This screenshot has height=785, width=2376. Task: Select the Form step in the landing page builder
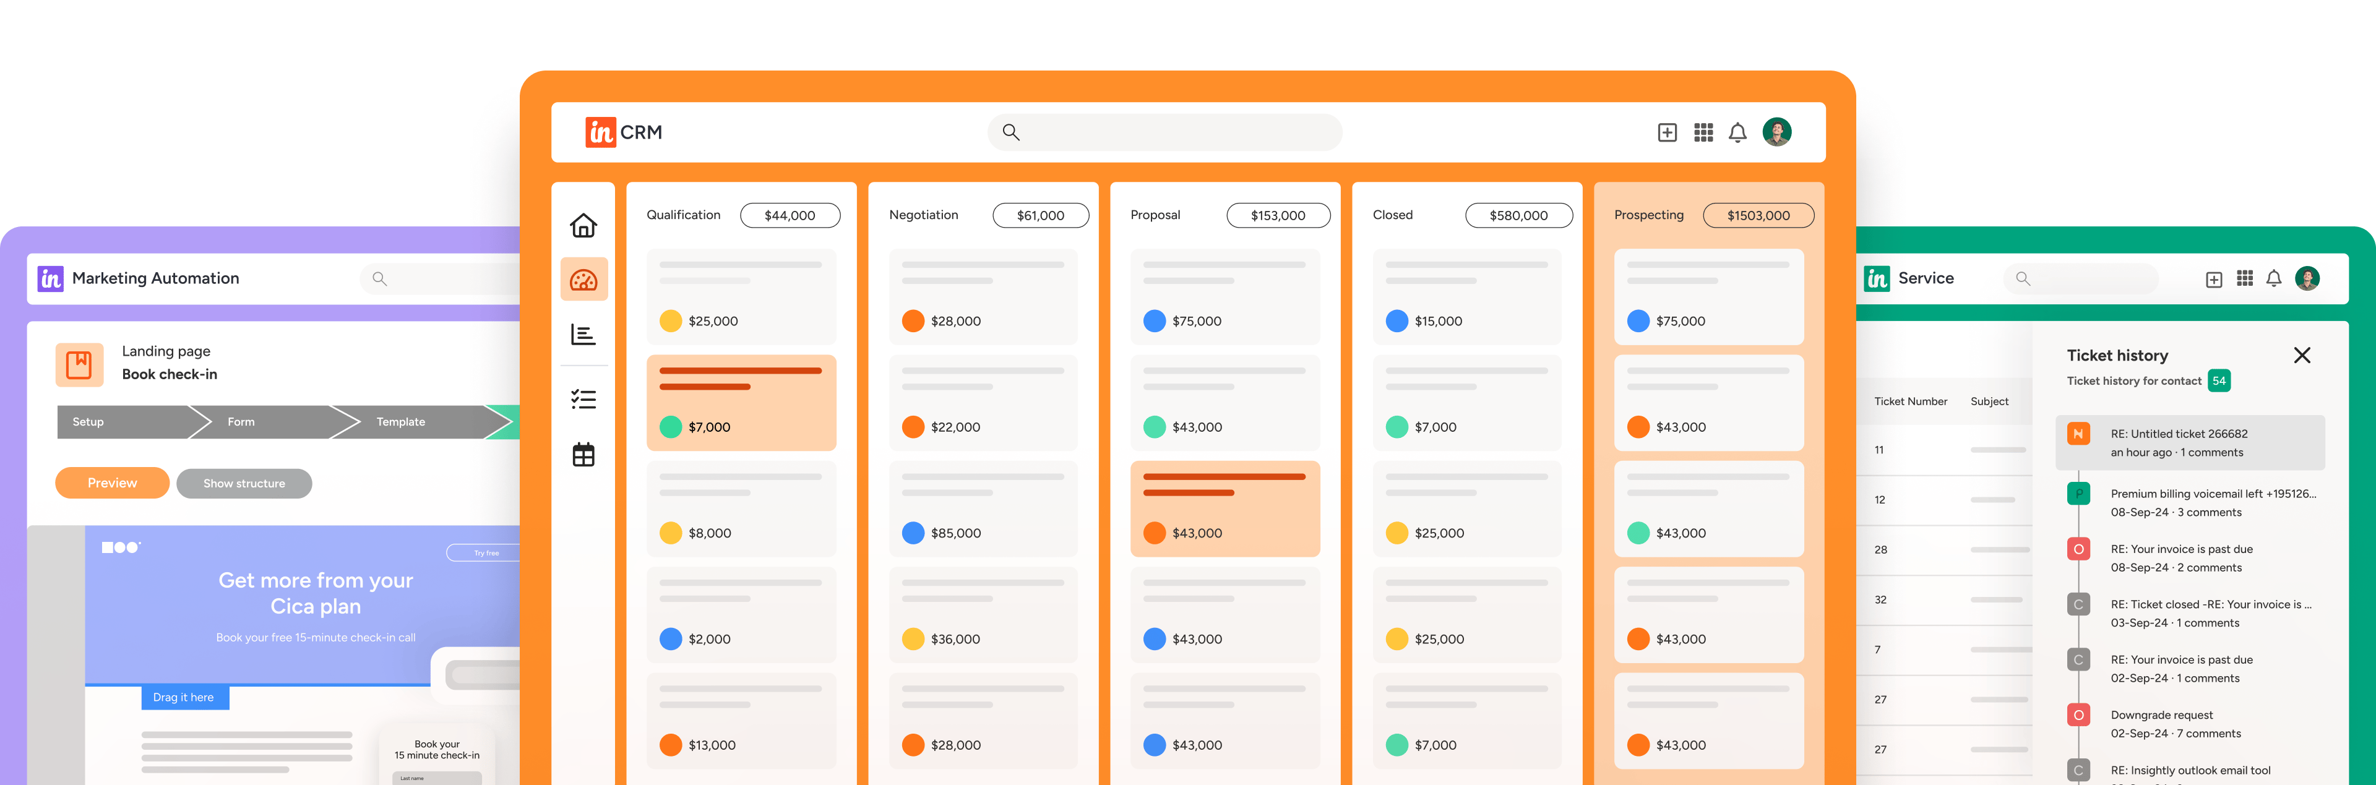(241, 421)
